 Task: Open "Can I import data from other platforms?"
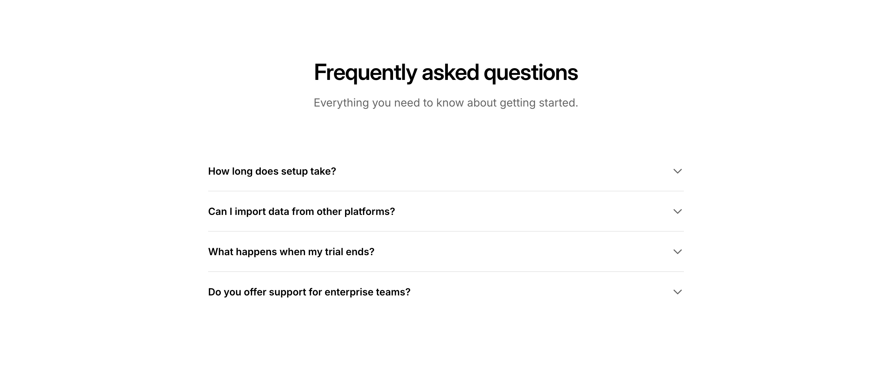point(301,212)
